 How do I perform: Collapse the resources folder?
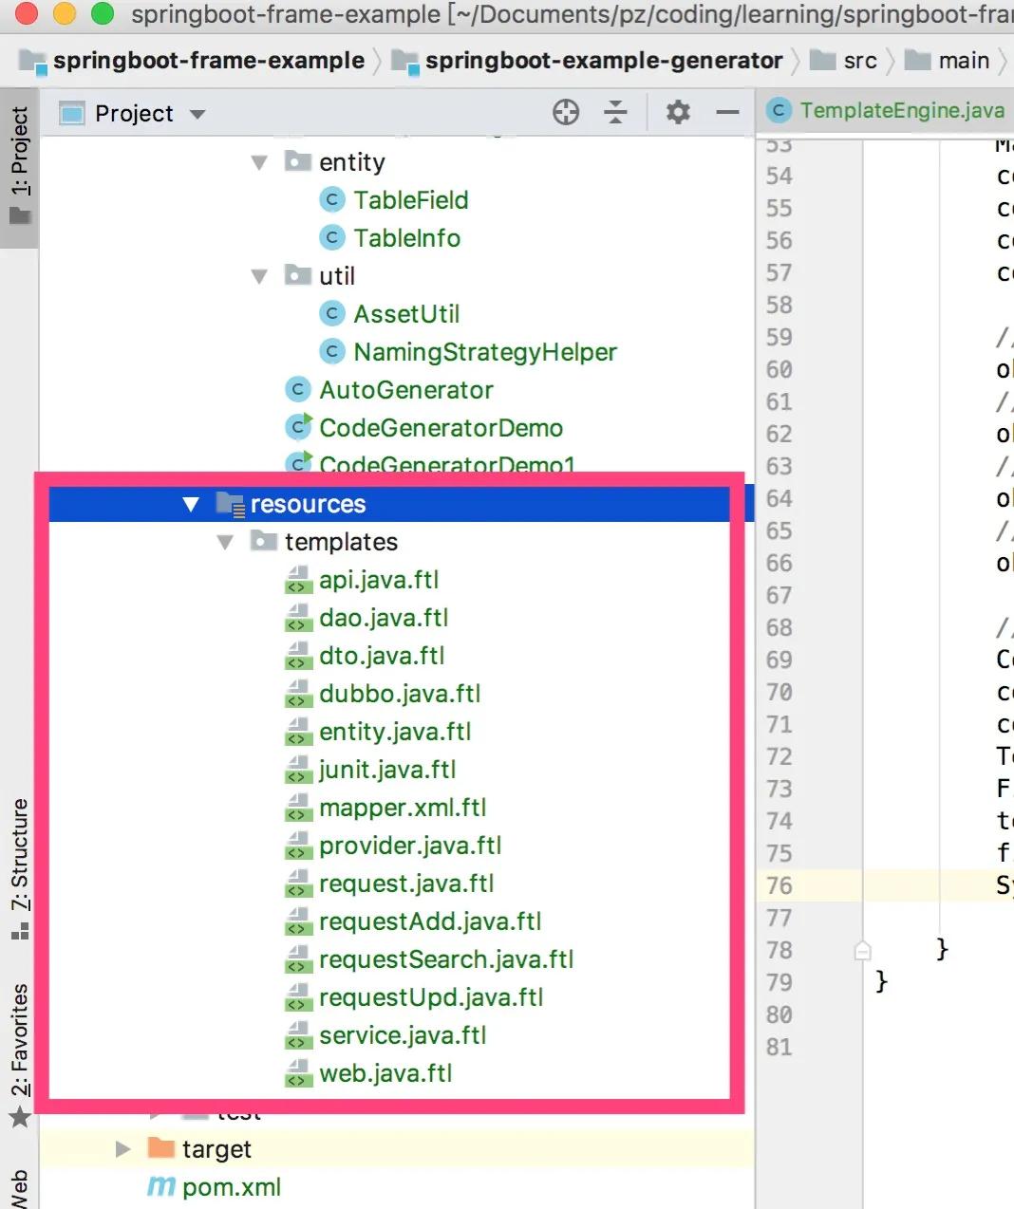[x=191, y=505]
